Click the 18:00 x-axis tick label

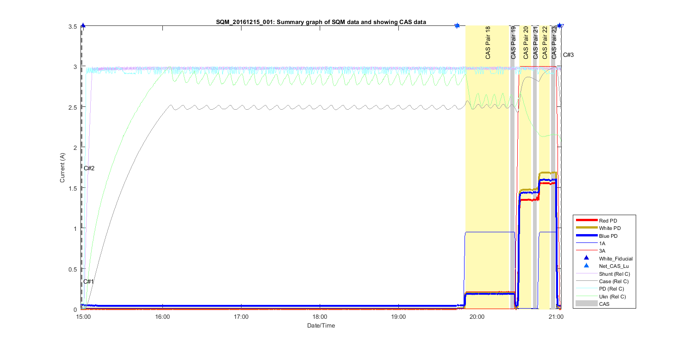pyautogui.click(x=320, y=317)
